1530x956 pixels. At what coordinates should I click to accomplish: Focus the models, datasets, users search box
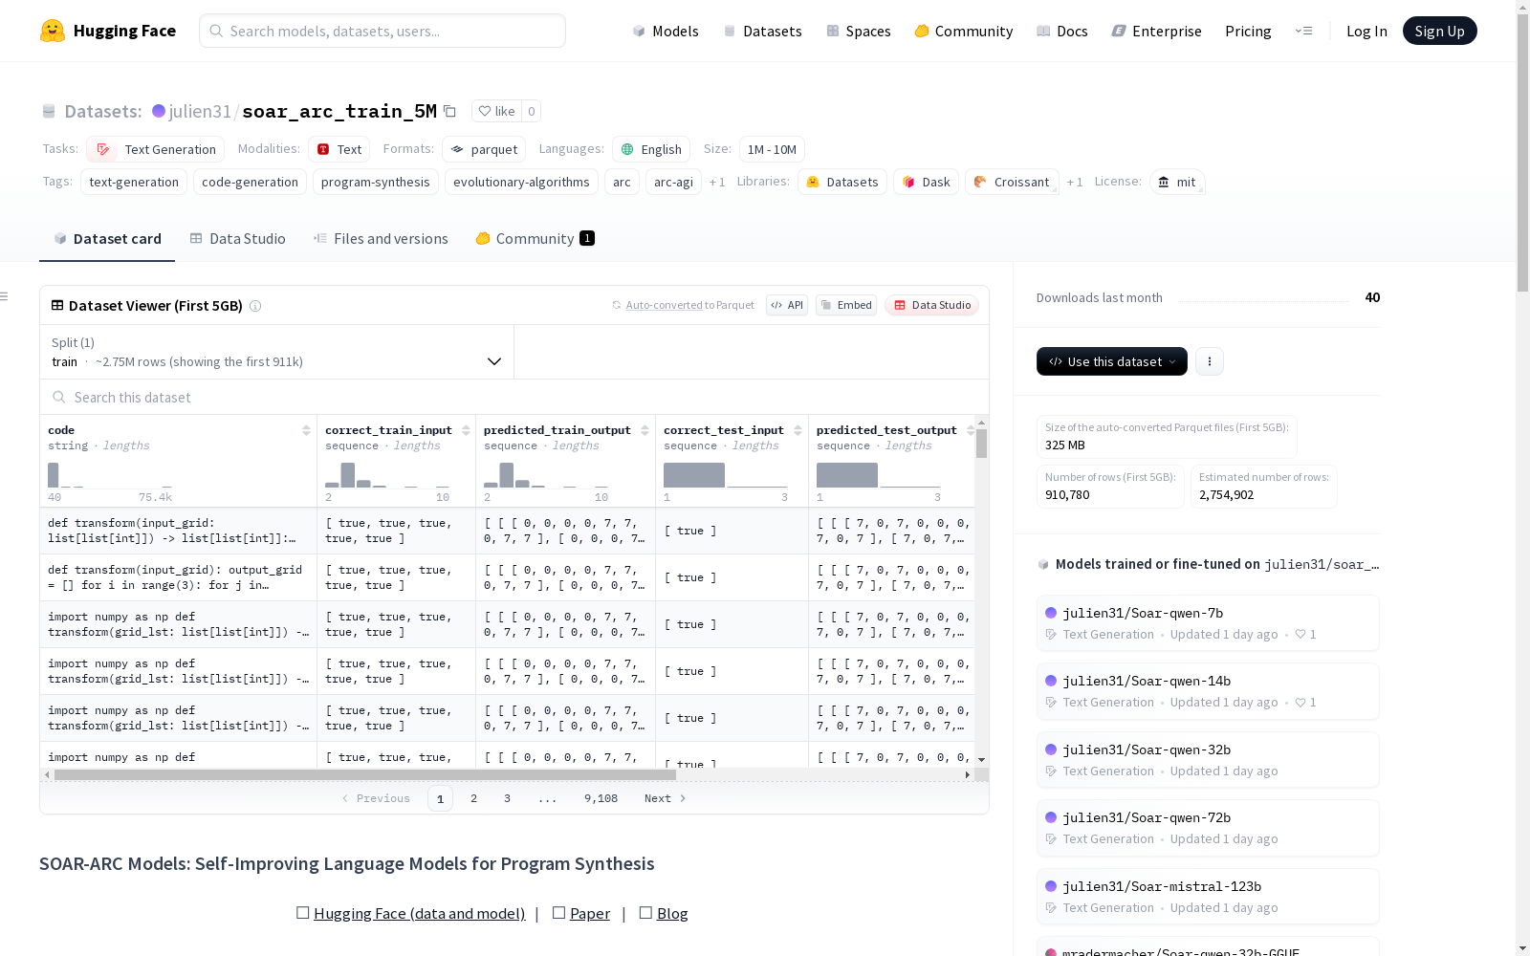point(382,31)
